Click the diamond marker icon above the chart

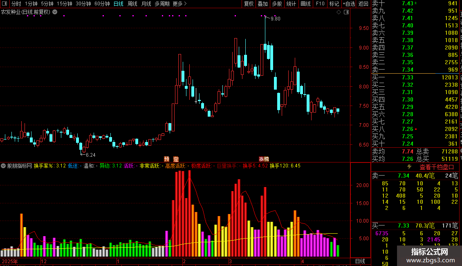(x=339, y=12)
